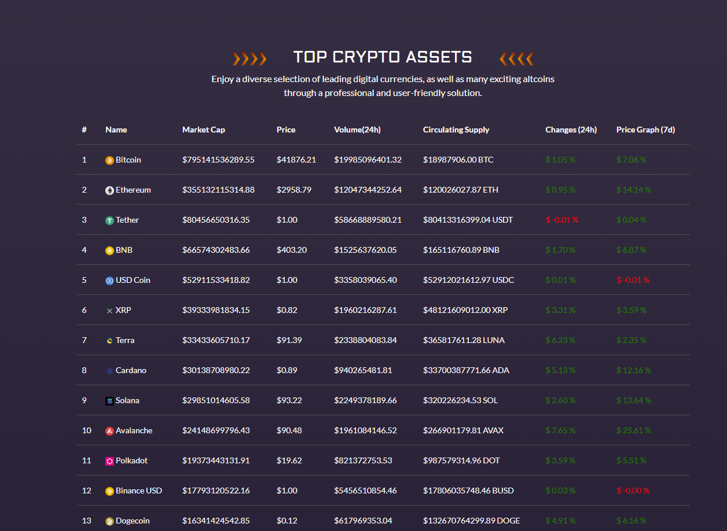Click Ethereum 7d change 14.14 %

[634, 190]
